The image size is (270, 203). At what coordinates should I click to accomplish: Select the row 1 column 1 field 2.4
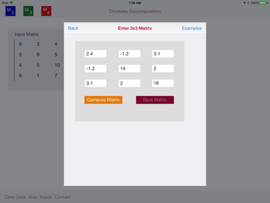[x=96, y=54]
